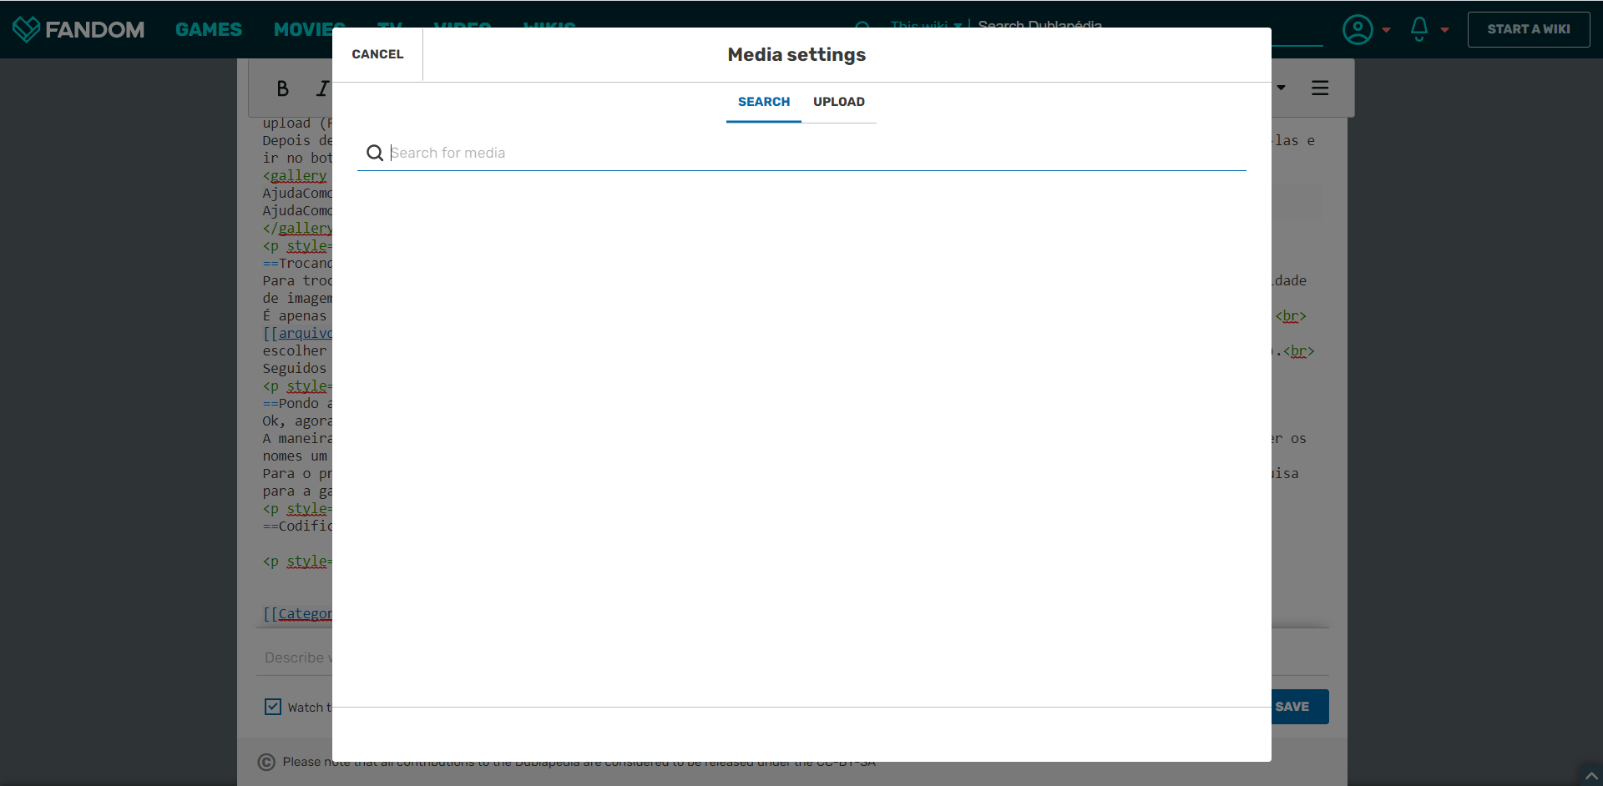Viewport: 1603px width, 786px height.
Task: Click the edit summary Describe field
Action: click(294, 658)
